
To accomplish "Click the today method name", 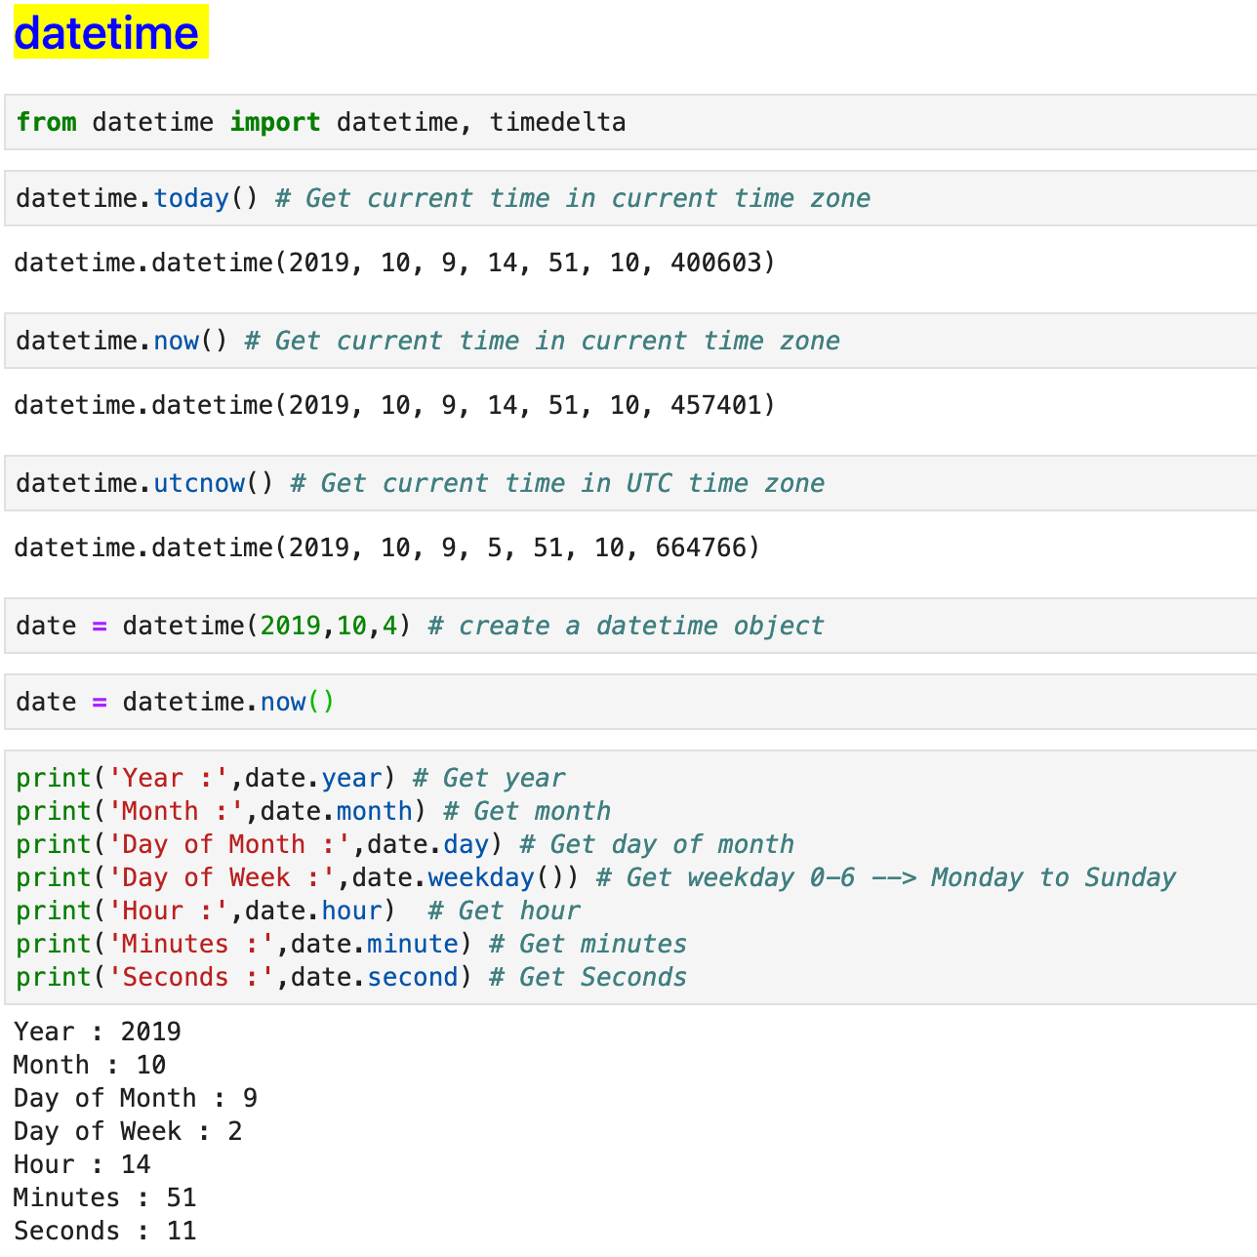I will click(190, 197).
